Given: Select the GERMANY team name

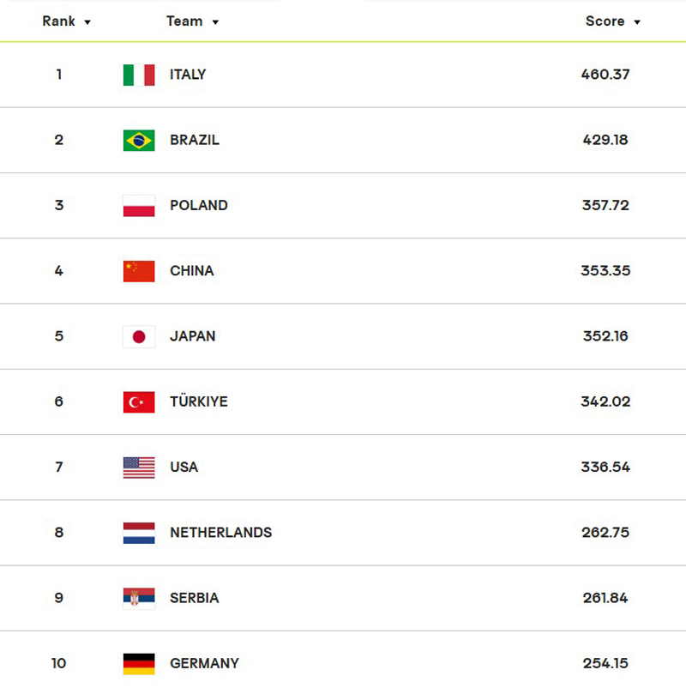Looking at the screenshot, I should [x=204, y=663].
